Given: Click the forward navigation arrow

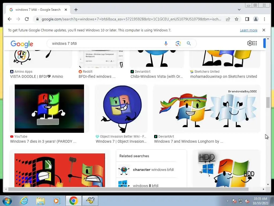Looking at the screenshot, I should [18, 19].
